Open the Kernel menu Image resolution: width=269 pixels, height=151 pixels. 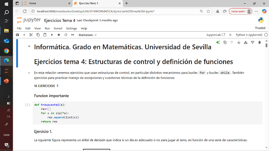58,28
